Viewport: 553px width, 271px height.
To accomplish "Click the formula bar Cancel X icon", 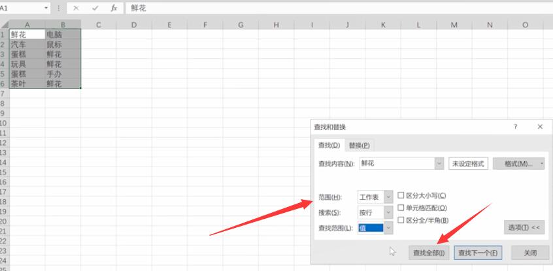I will pos(76,8).
